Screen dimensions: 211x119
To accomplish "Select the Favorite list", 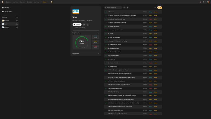I will click(10, 21).
